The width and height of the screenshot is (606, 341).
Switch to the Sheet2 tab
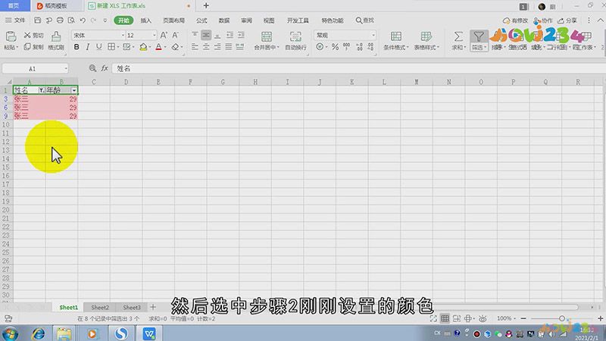tap(100, 308)
